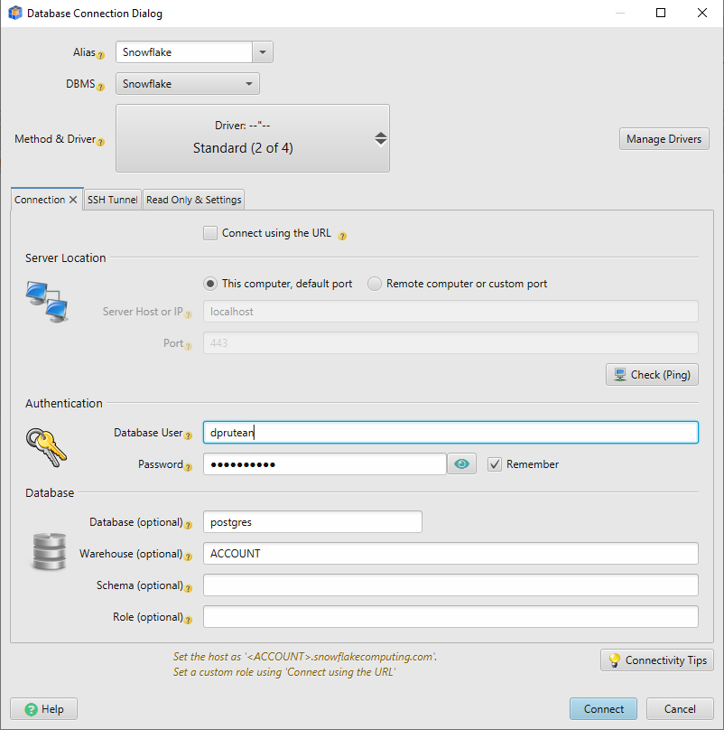Select the Connection tab
Image resolution: width=724 pixels, height=730 pixels.
pyautogui.click(x=40, y=200)
